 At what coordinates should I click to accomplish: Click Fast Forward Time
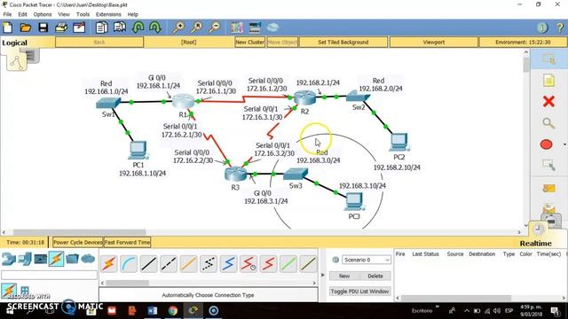tap(127, 242)
